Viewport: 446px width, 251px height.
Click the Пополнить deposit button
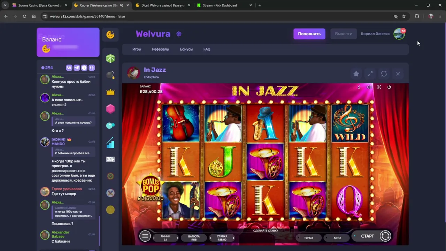(309, 34)
